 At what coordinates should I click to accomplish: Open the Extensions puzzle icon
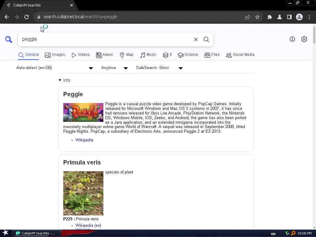click(269, 17)
